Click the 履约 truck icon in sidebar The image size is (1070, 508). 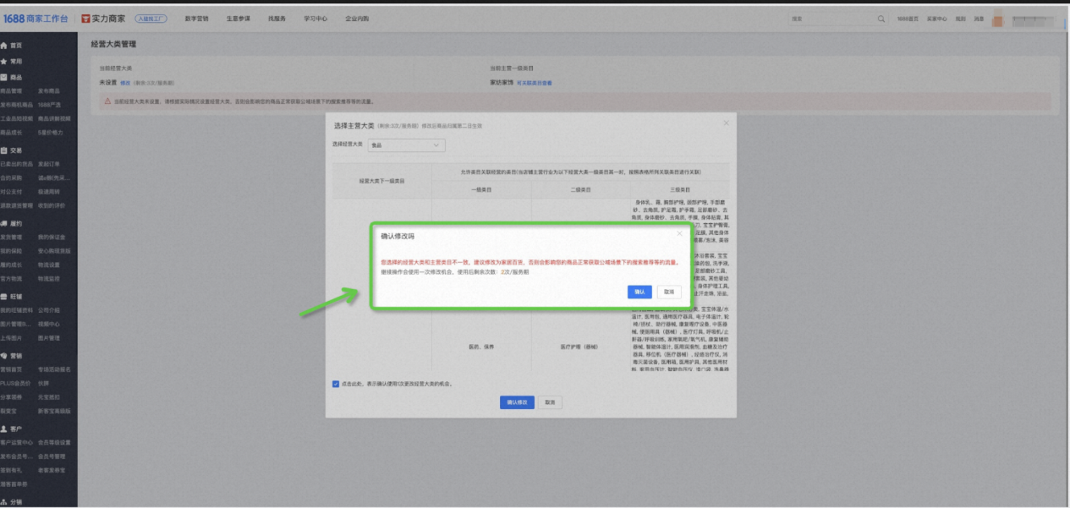[x=5, y=224]
